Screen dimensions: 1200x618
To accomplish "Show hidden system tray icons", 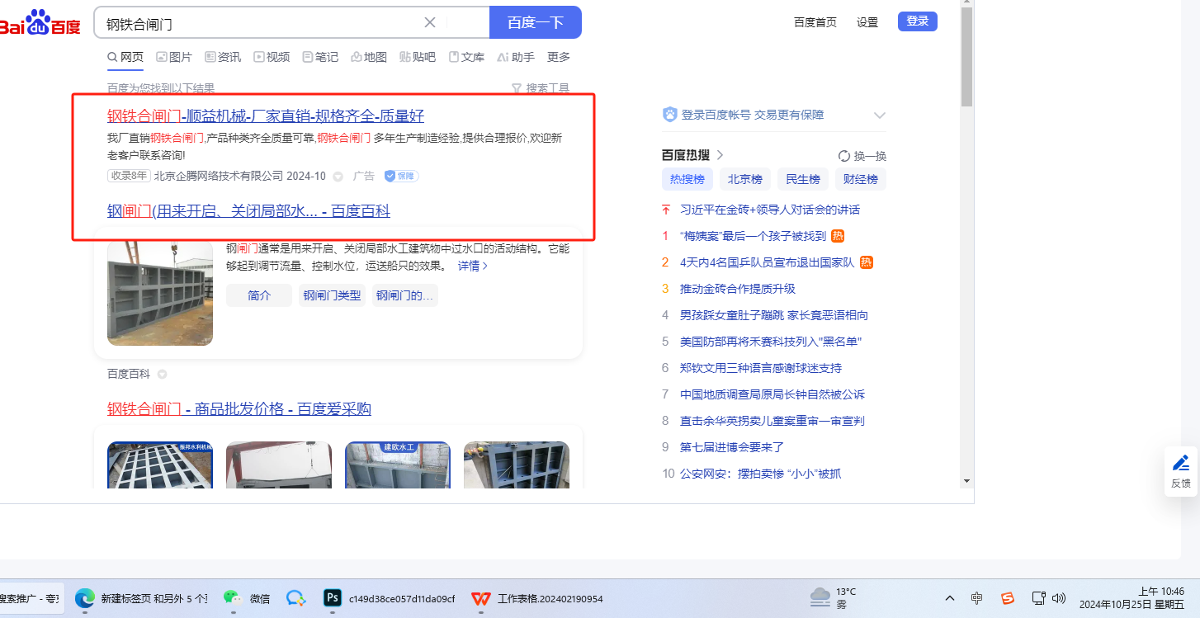I will (949, 598).
